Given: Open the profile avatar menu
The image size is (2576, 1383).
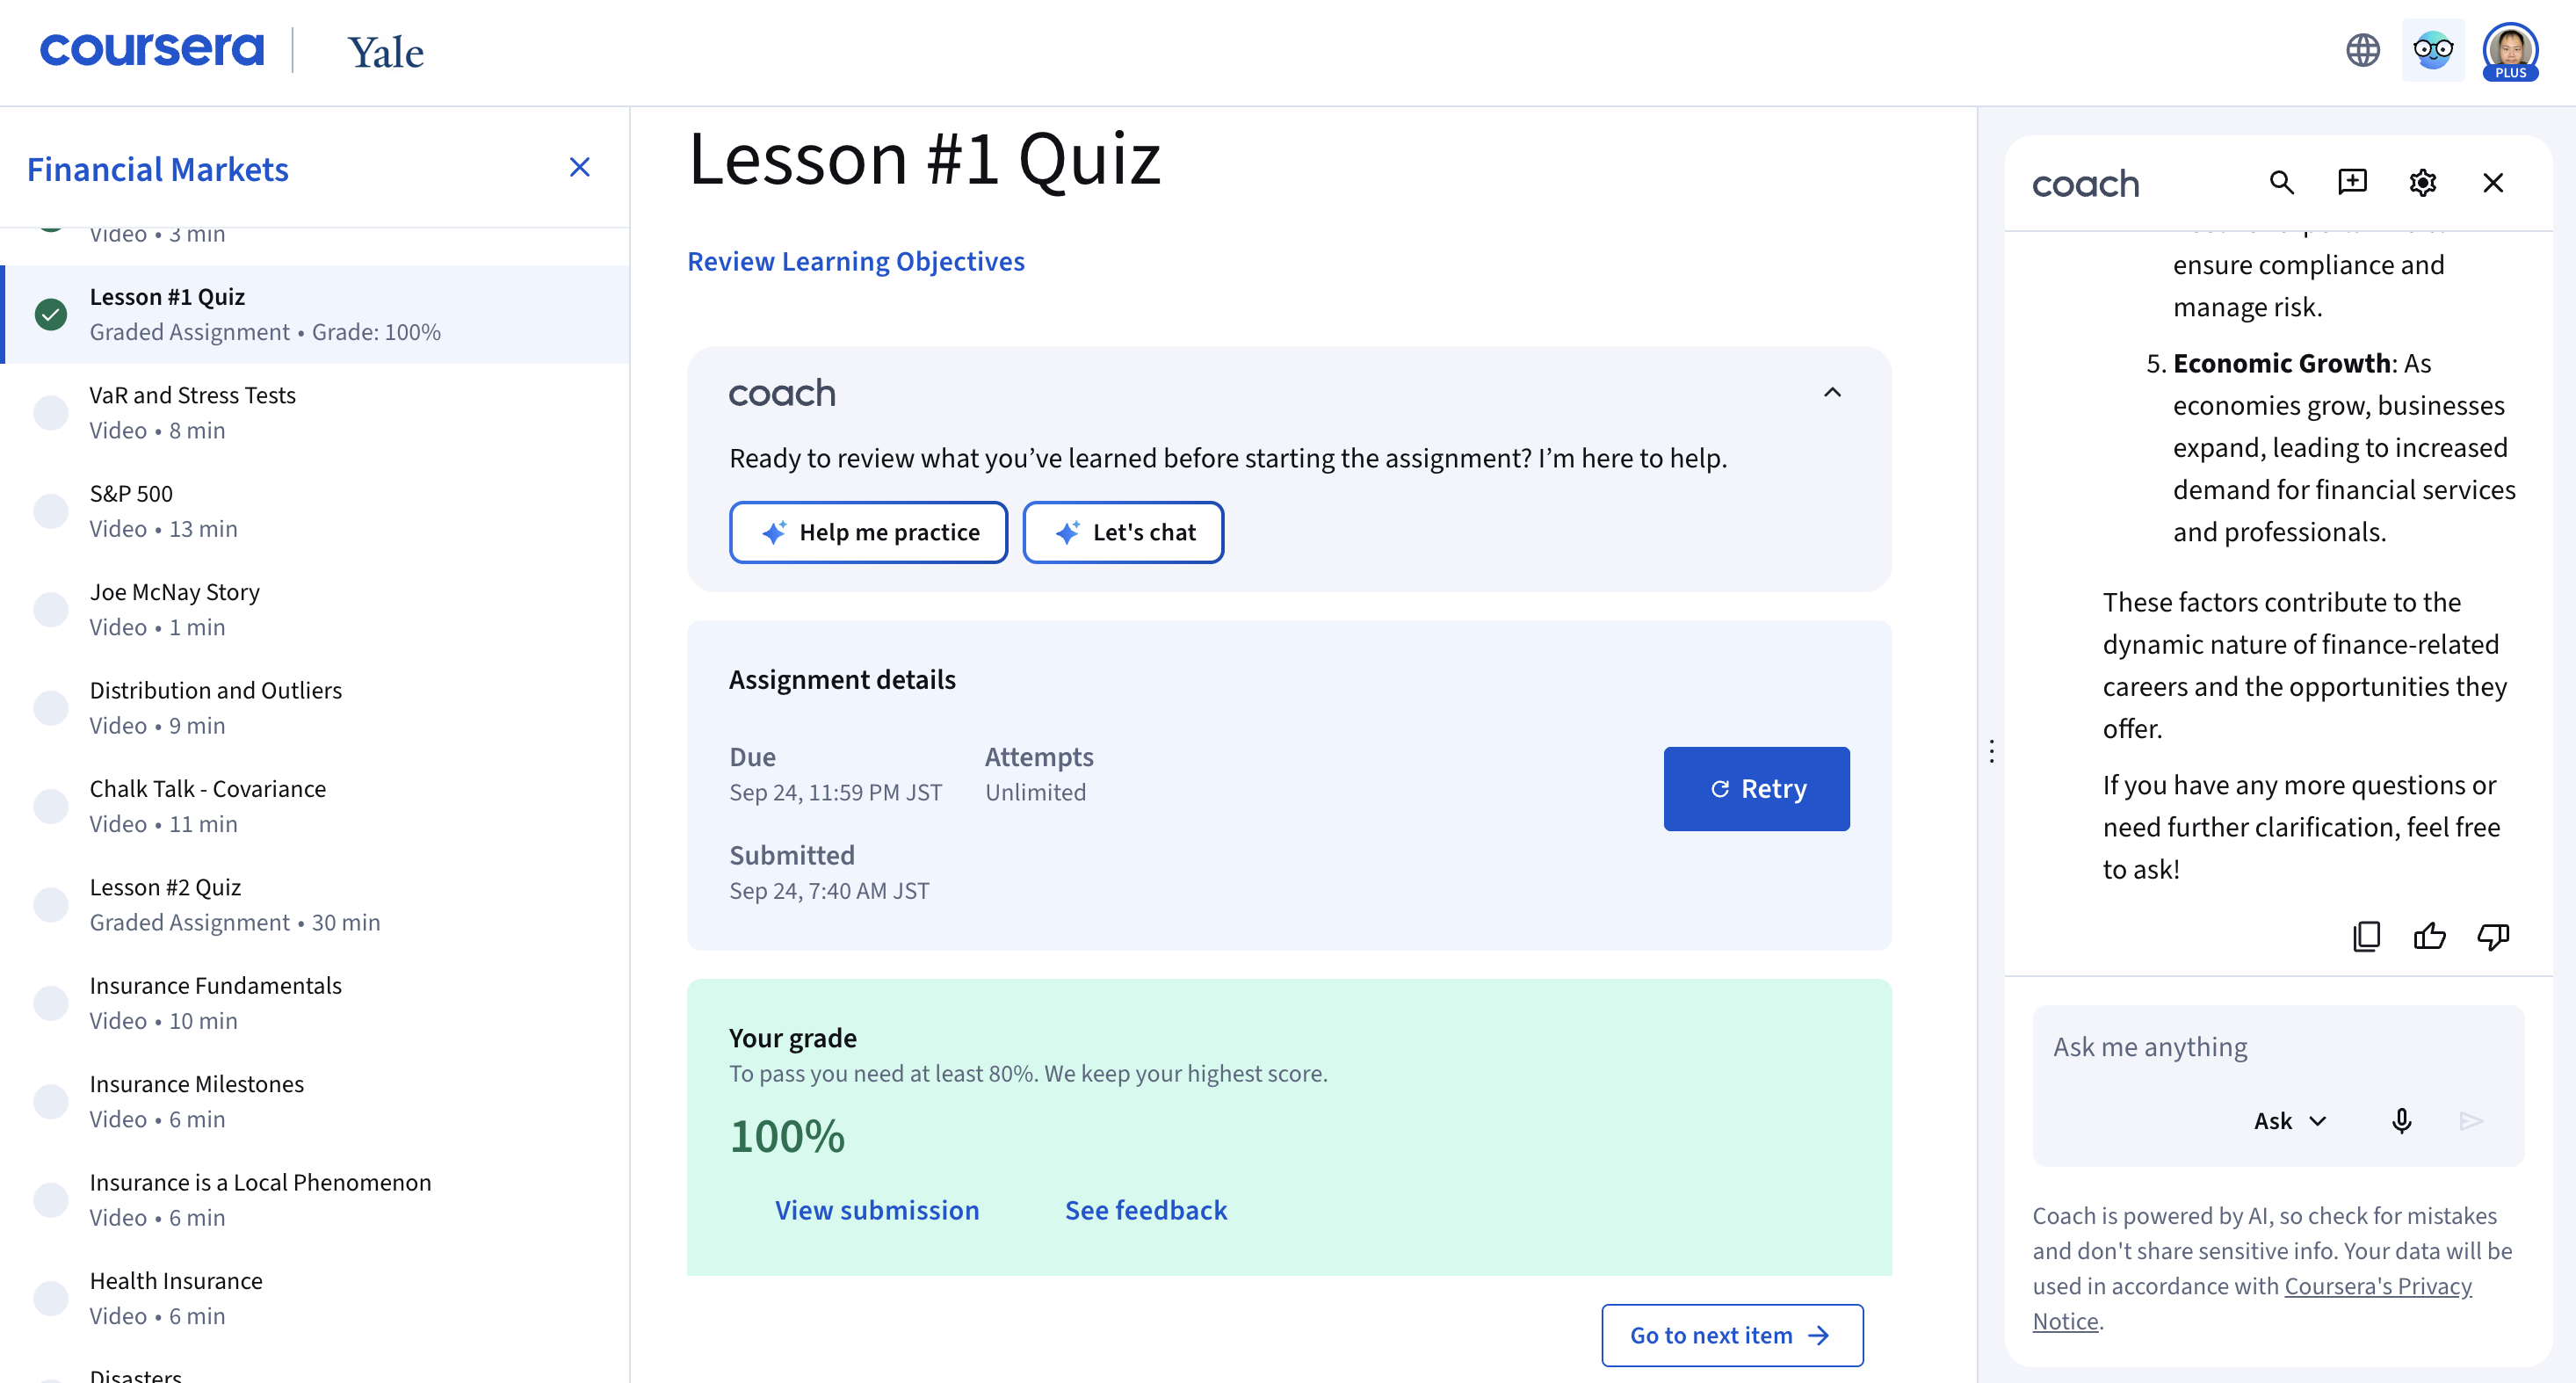Looking at the screenshot, I should pyautogui.click(x=2509, y=50).
